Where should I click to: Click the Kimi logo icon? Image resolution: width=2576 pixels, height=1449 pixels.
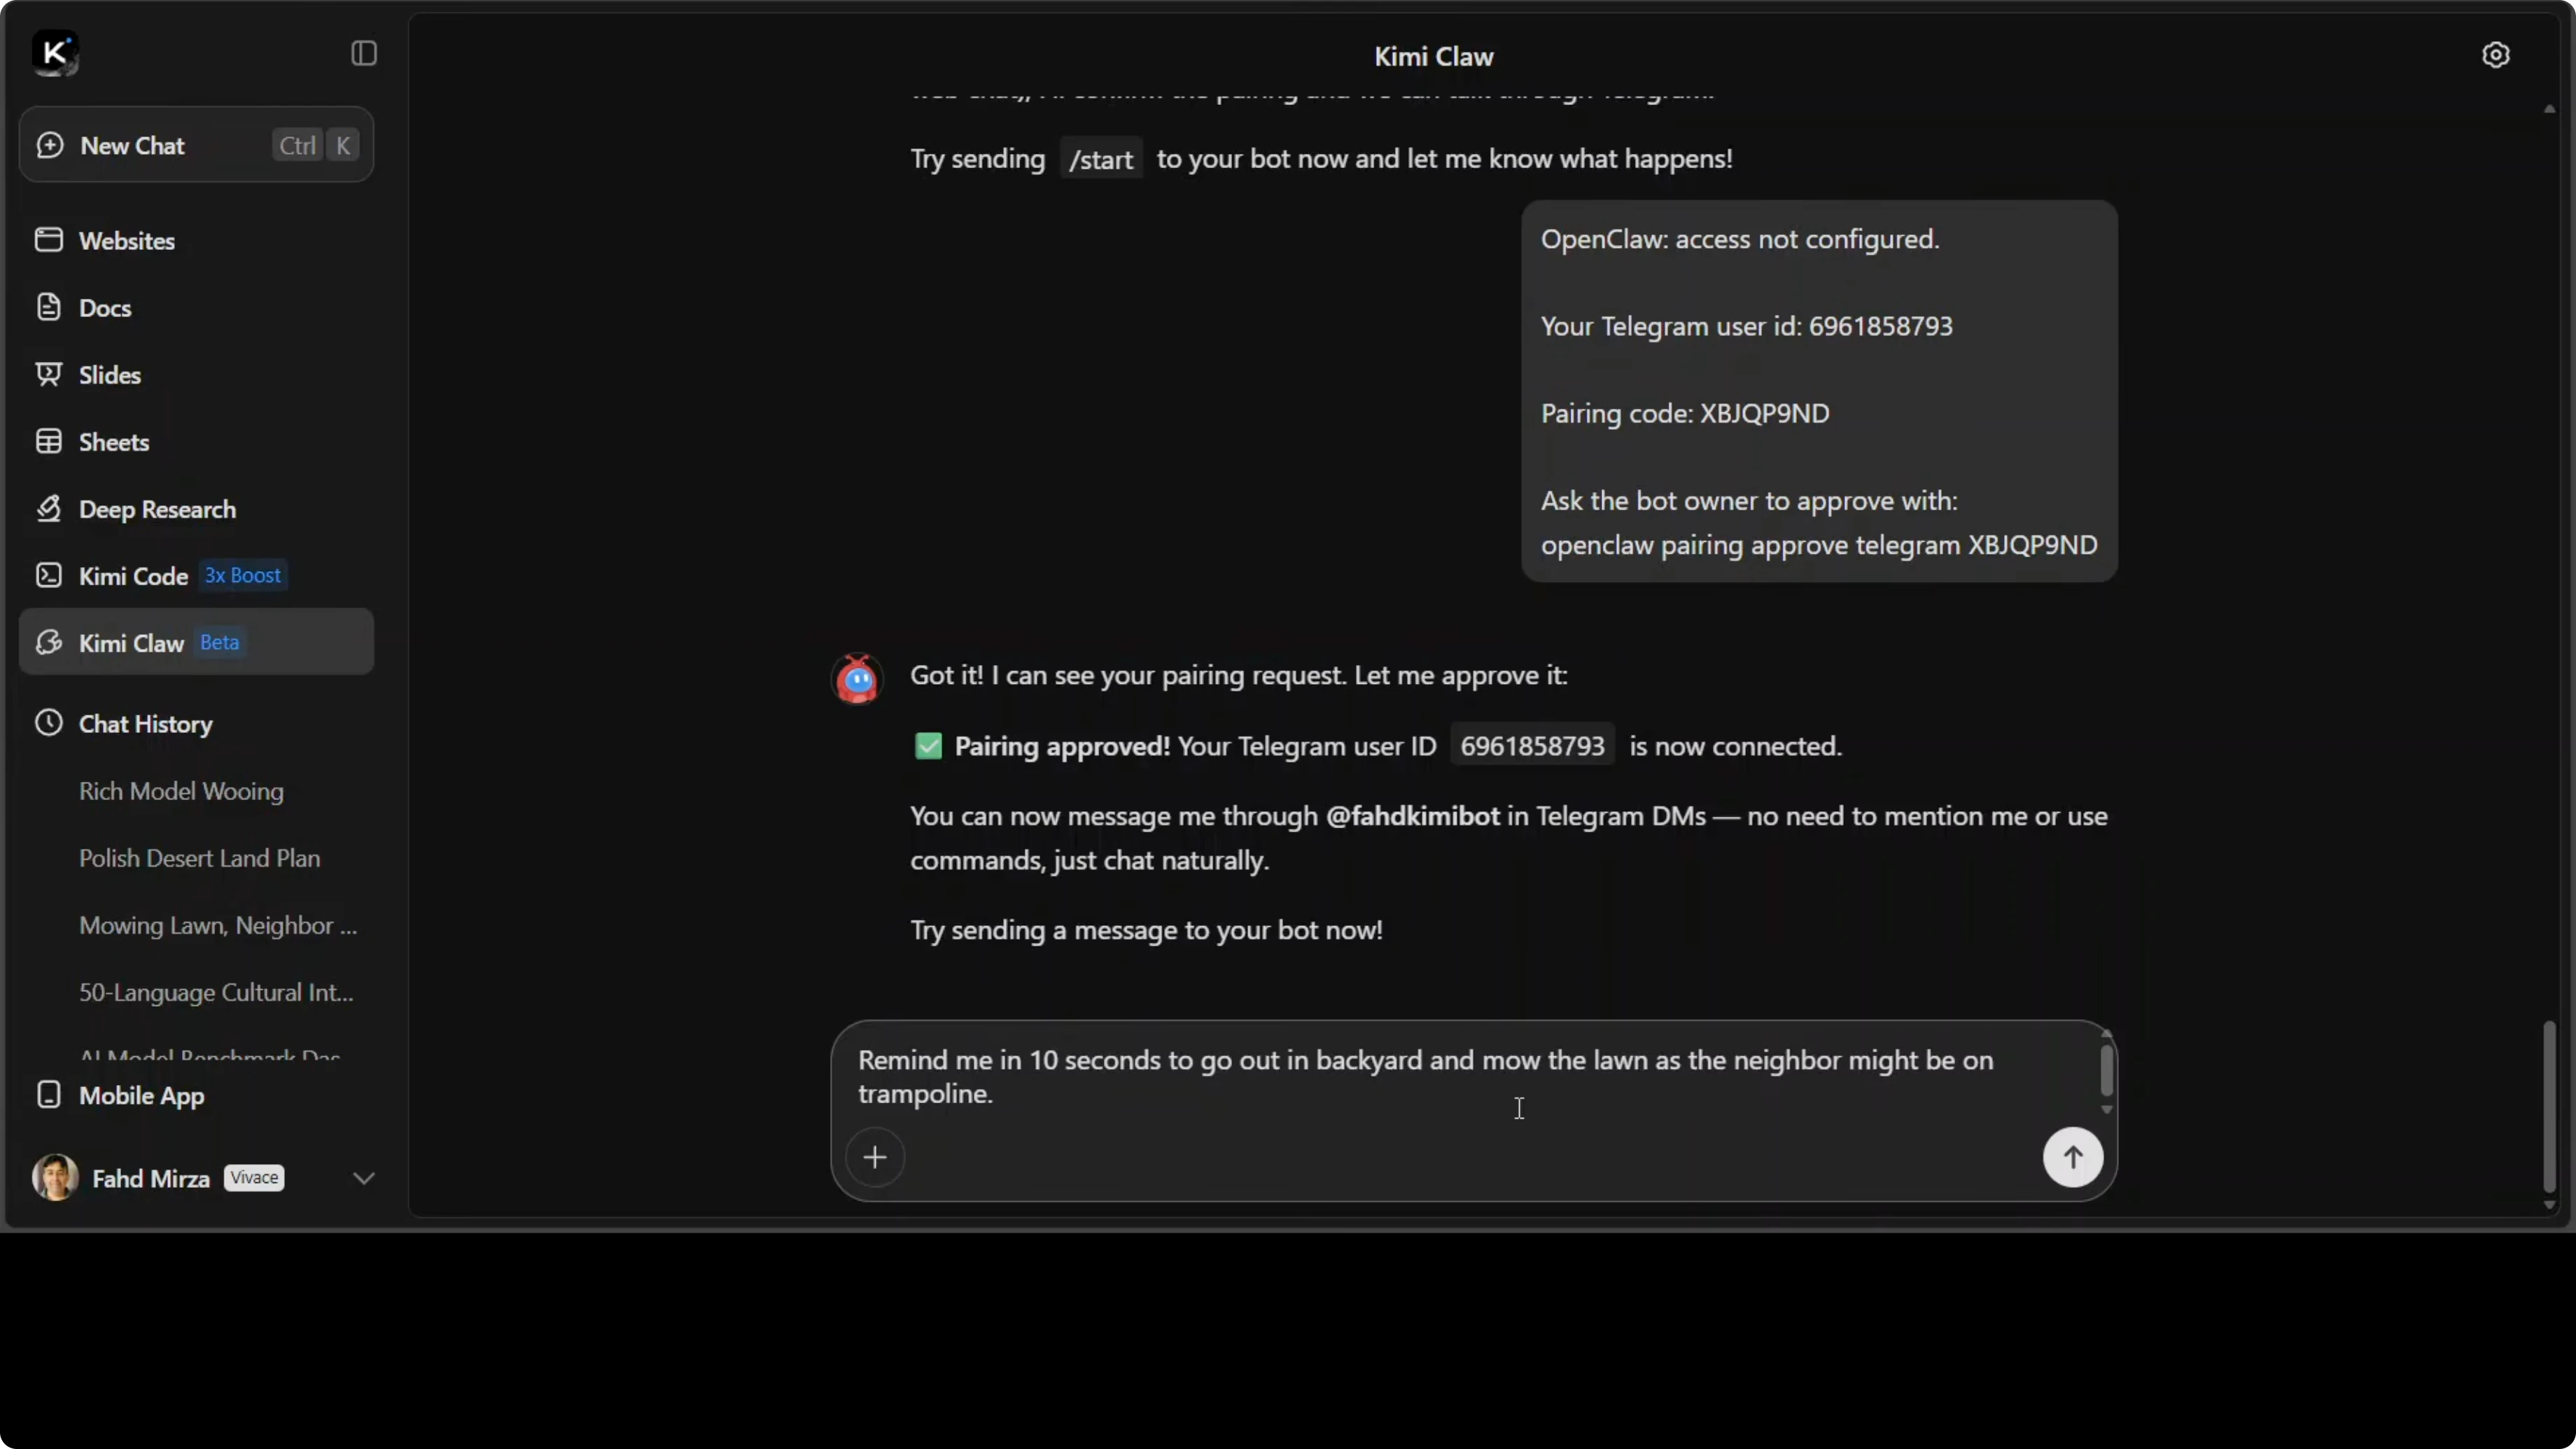pyautogui.click(x=54, y=53)
